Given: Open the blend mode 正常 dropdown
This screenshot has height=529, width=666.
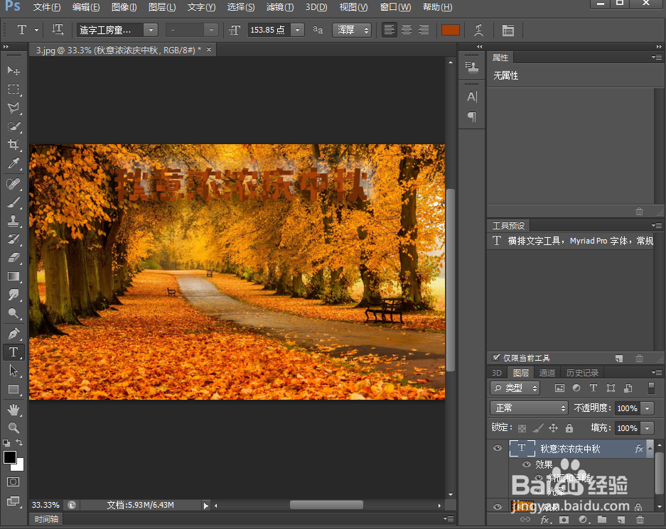Looking at the screenshot, I should [x=529, y=408].
